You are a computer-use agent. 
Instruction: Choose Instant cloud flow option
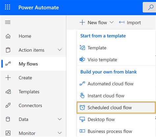pos(116,96)
